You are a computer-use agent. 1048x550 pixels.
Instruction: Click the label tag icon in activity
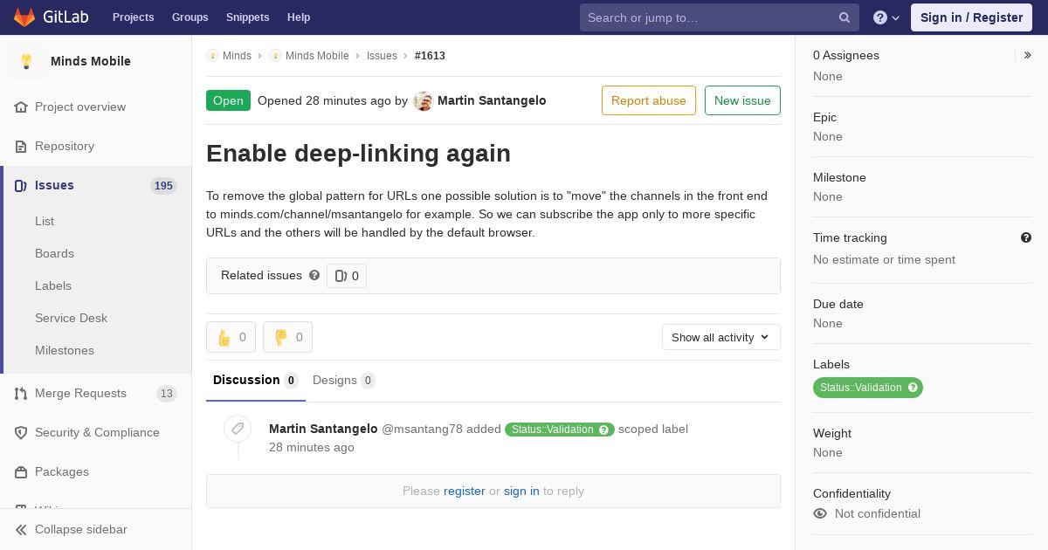point(238,429)
